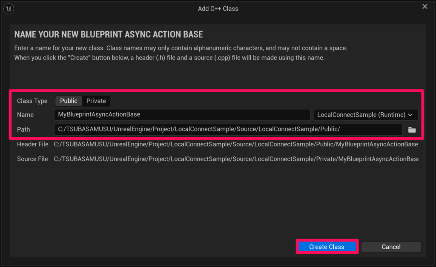
Task: Click the Class Type label
Action: [32, 101]
